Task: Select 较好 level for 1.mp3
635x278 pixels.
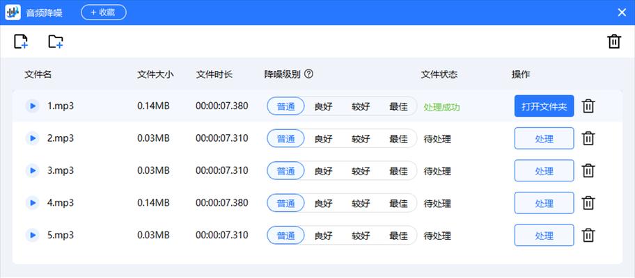Action: (361, 106)
